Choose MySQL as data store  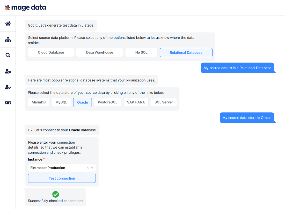click(61, 102)
